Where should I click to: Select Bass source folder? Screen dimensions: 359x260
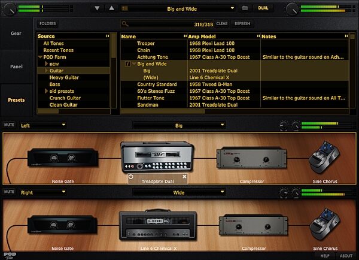click(73, 84)
